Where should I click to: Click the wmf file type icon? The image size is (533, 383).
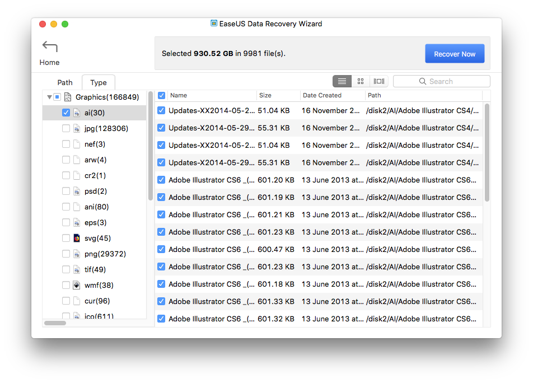(77, 285)
